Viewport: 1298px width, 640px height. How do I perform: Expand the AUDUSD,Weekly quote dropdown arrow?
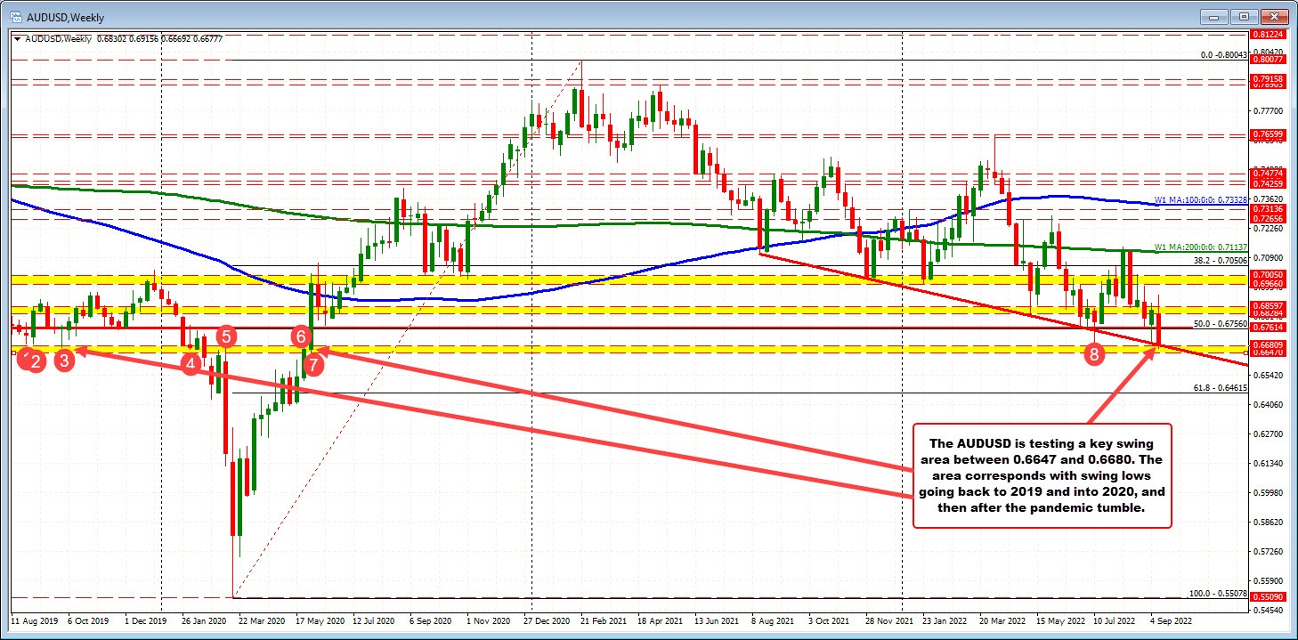[x=15, y=39]
